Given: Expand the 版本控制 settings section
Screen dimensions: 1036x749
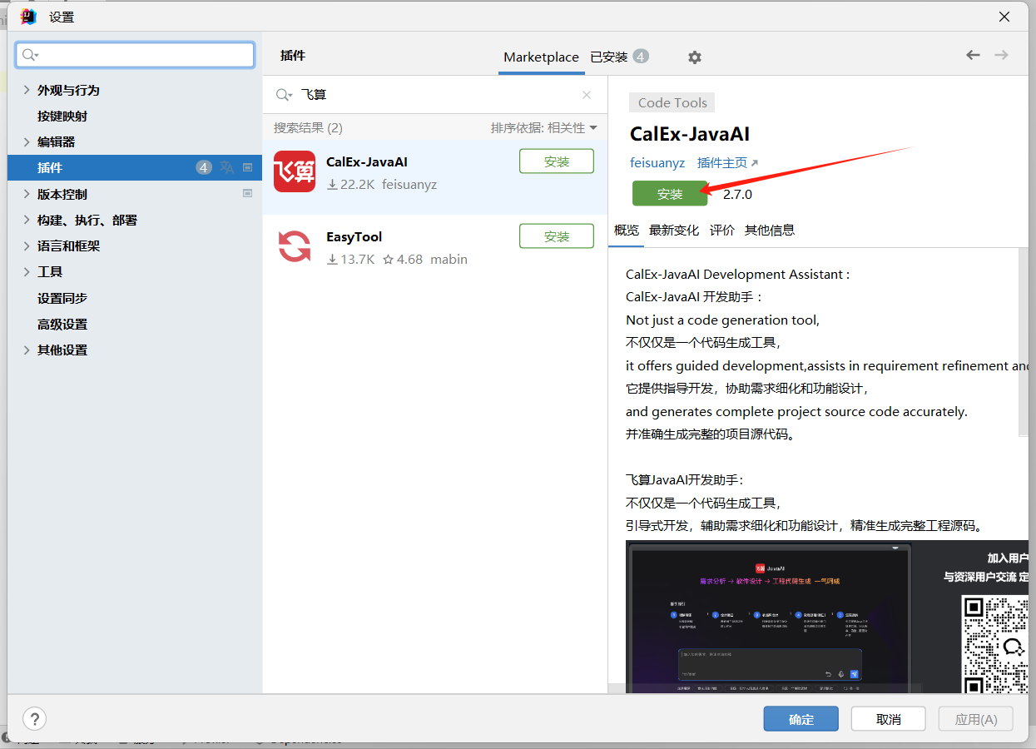Looking at the screenshot, I should 27,194.
